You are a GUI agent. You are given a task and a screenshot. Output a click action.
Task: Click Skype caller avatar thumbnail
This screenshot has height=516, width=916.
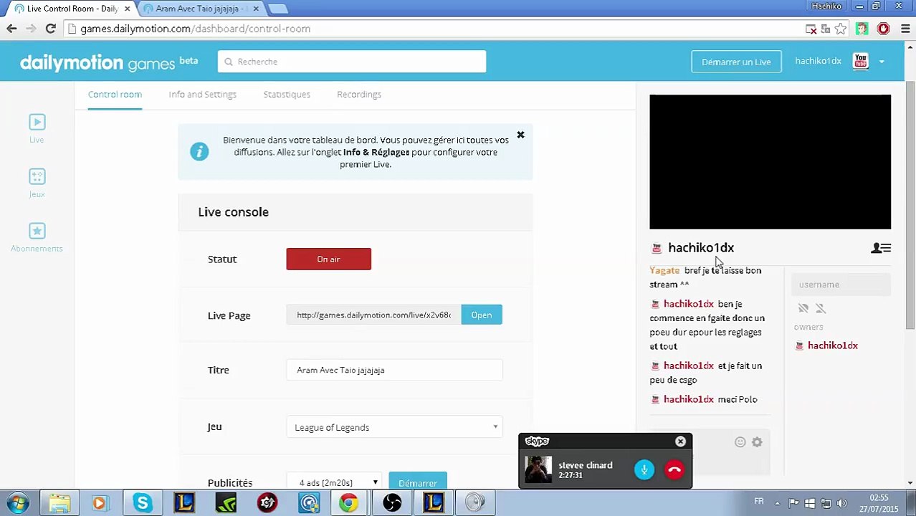538,469
